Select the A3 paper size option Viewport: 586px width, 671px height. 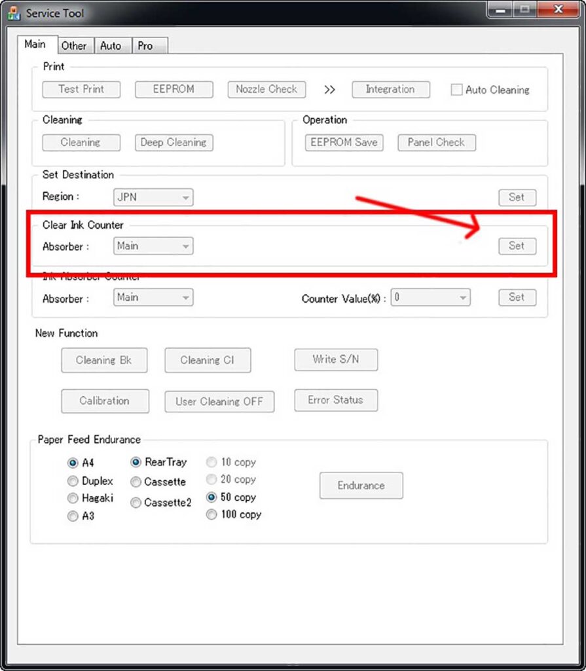(x=73, y=516)
